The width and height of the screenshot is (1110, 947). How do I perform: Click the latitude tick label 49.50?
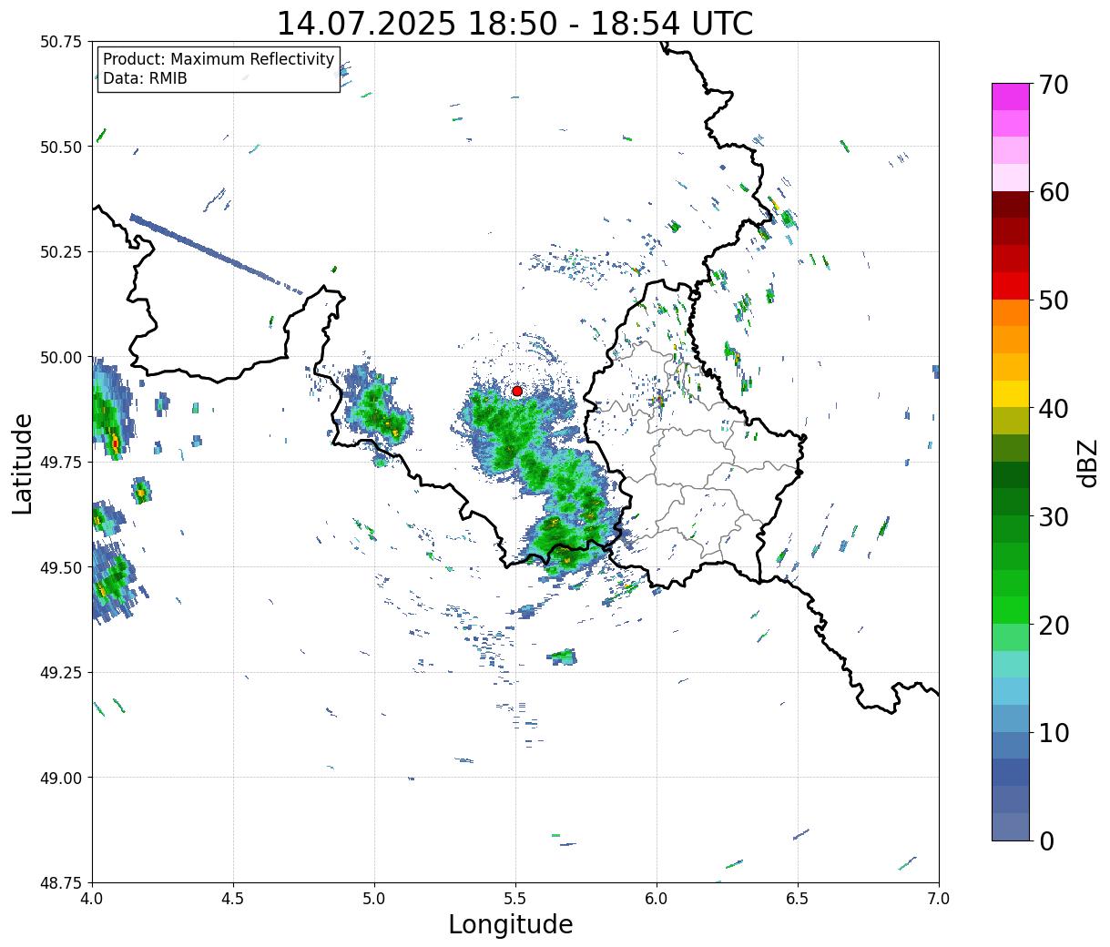click(x=61, y=567)
